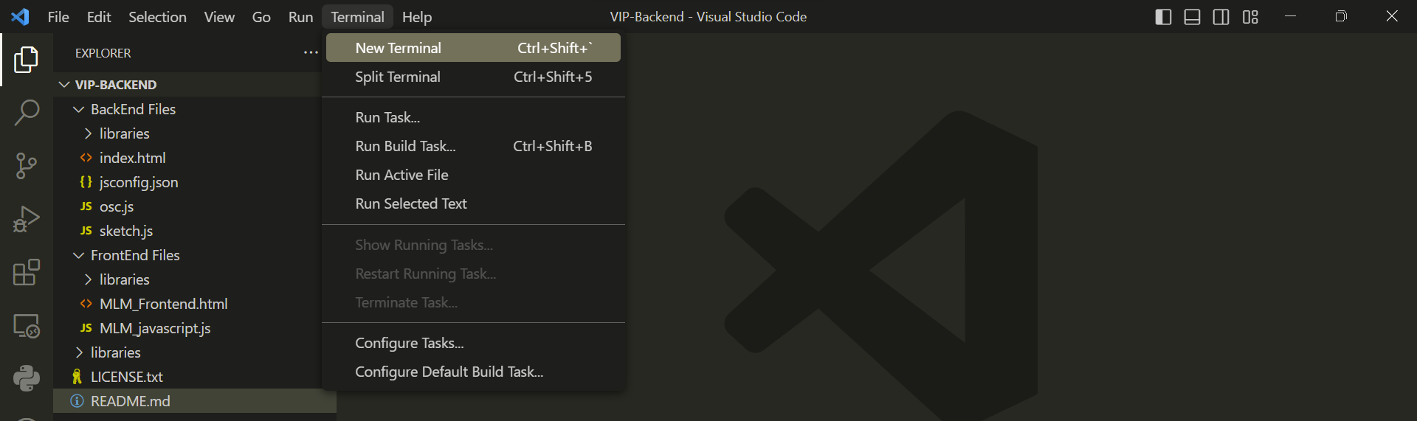The height and width of the screenshot is (421, 1417).
Task: Click the JS icon beside sketch.js
Action: (86, 231)
